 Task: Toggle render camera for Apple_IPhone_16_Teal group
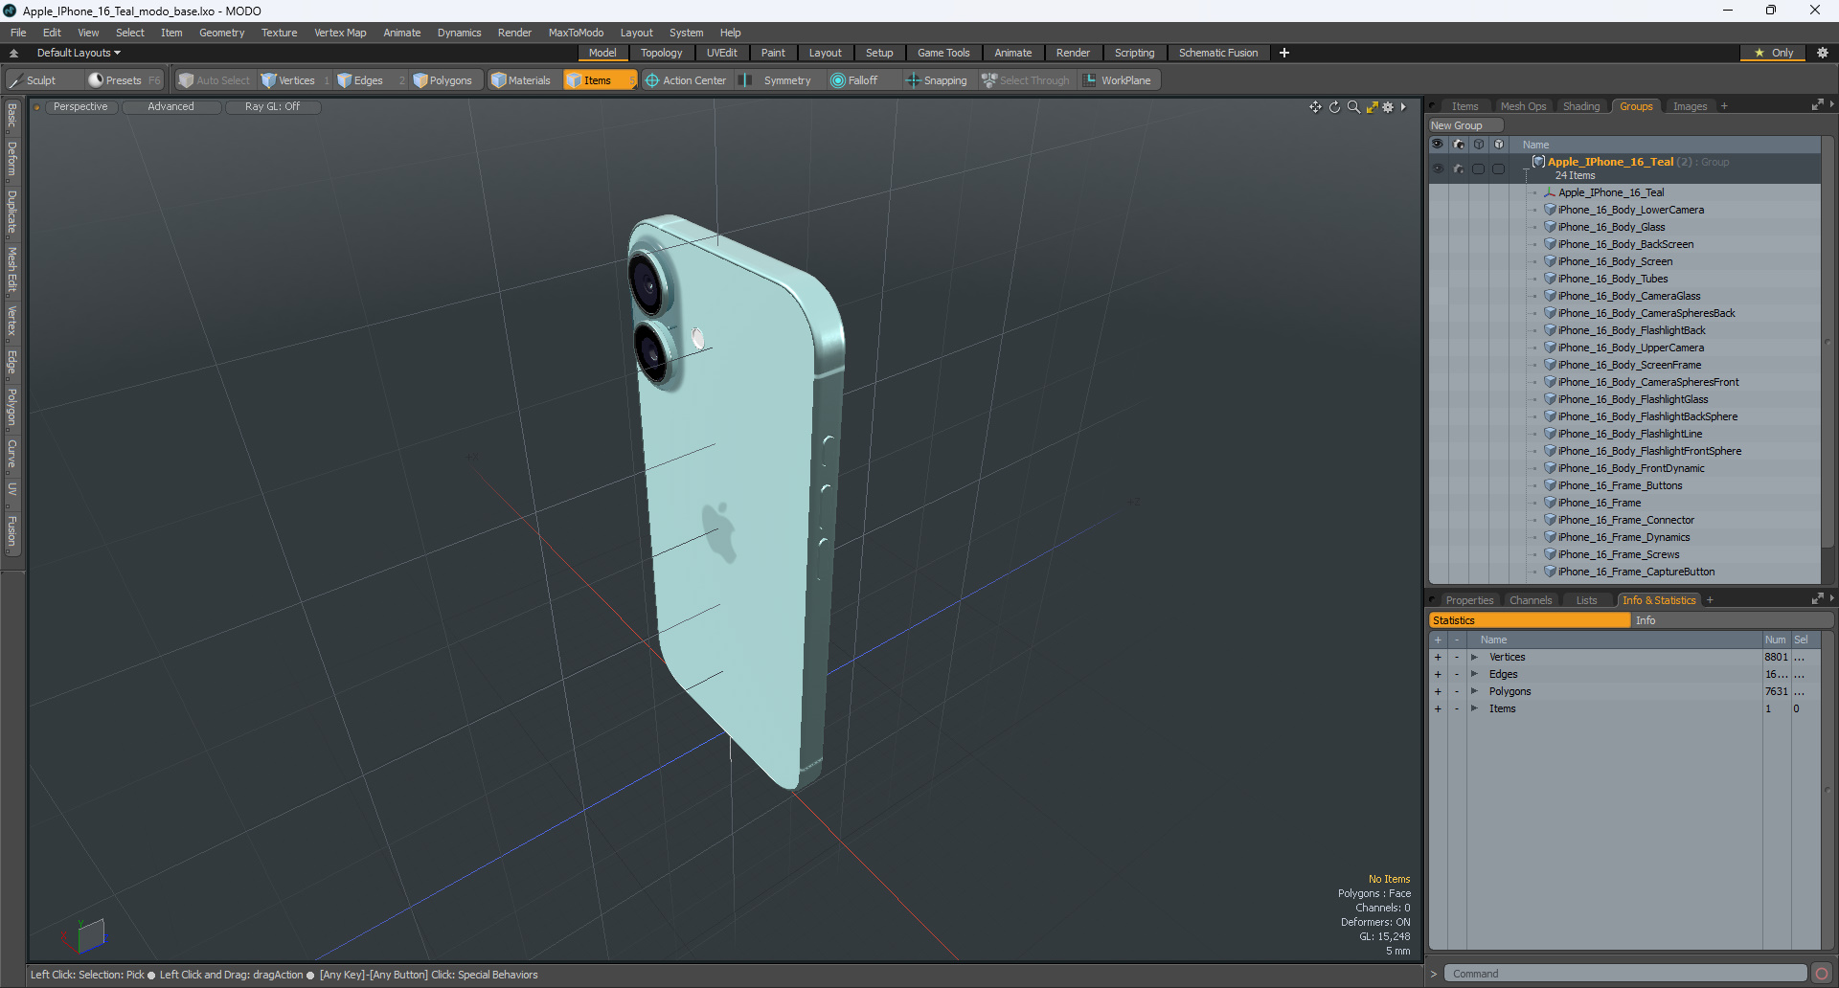pos(1459,168)
